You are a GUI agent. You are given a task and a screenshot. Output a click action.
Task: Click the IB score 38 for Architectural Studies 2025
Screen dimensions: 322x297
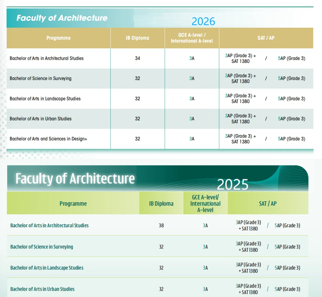click(x=161, y=226)
